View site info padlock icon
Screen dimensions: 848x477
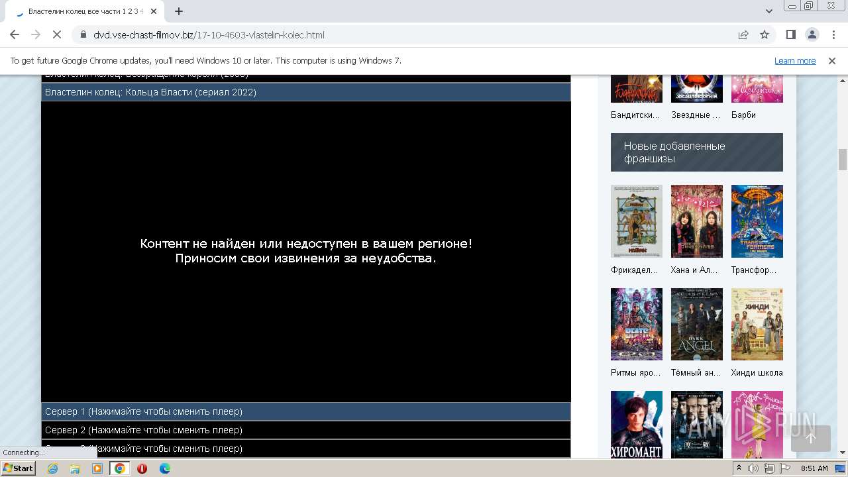pos(83,34)
